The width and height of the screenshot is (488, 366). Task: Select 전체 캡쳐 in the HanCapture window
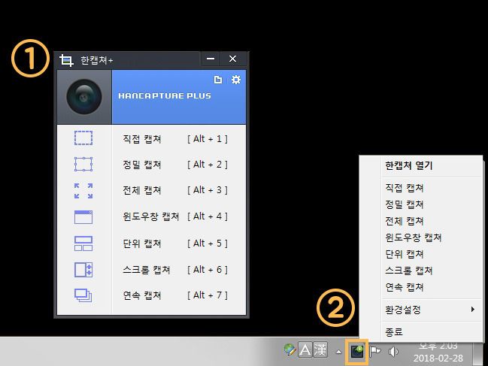142,190
